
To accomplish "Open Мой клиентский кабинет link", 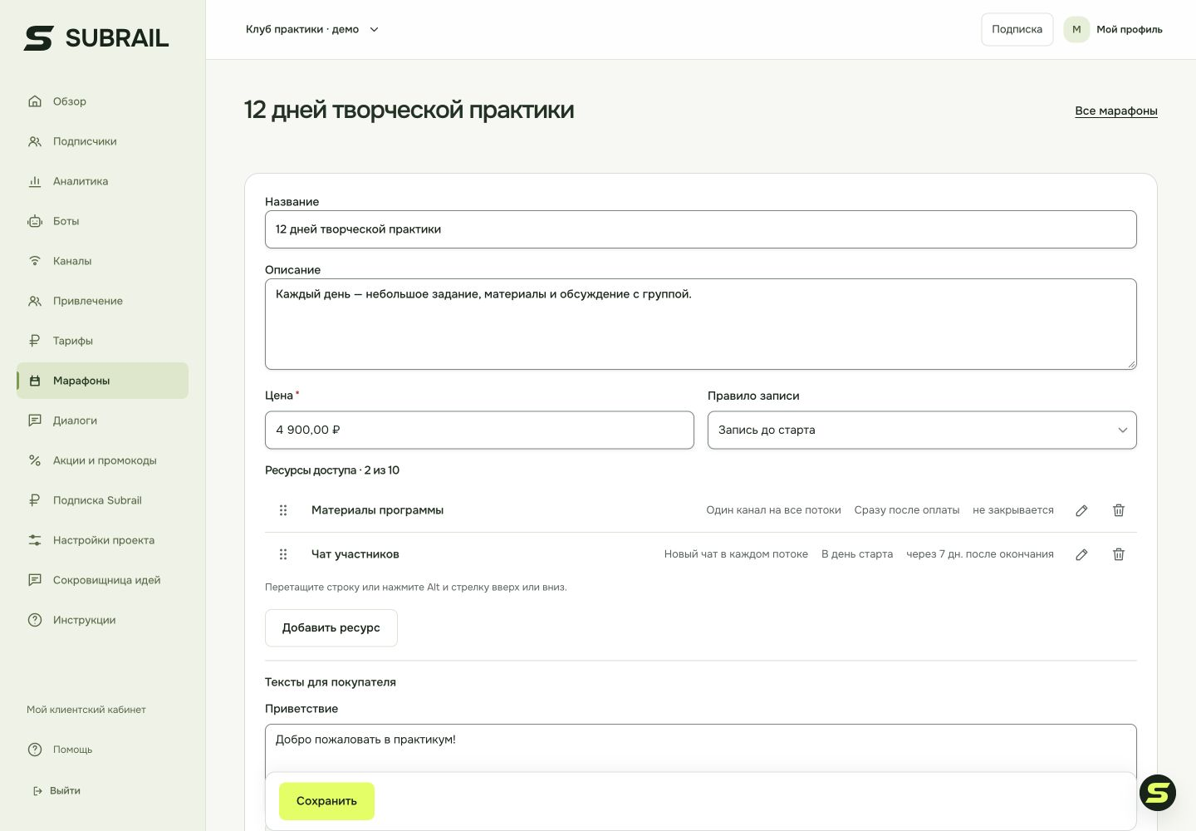I will click(x=86, y=710).
